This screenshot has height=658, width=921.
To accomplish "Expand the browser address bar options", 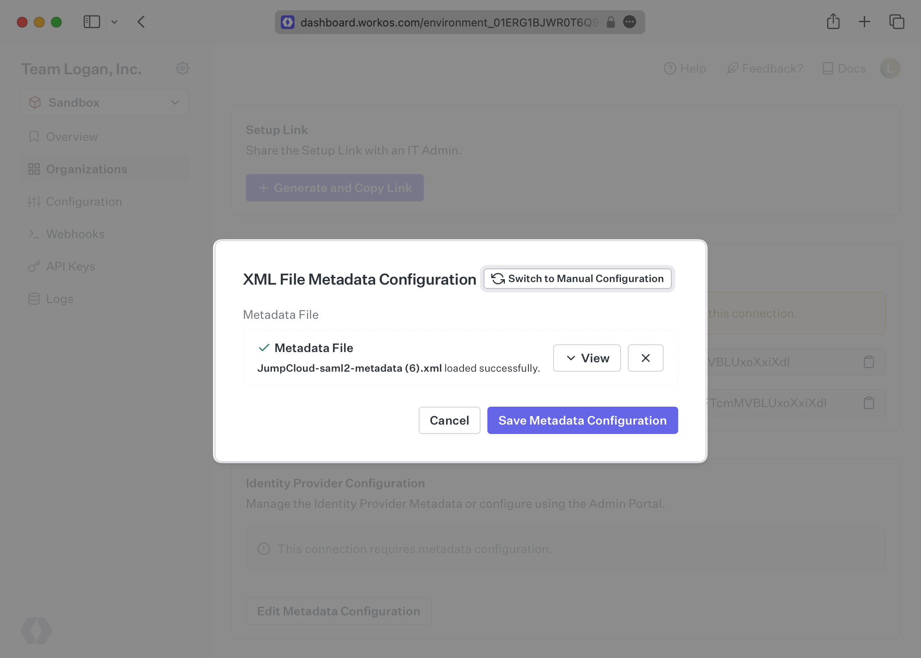I will coord(630,22).
